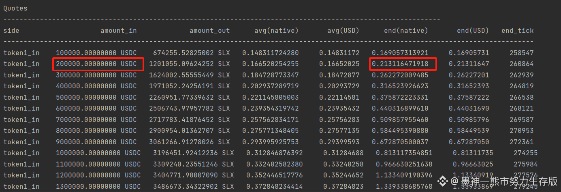Click the "end(USD)" column header

[x=473, y=30]
